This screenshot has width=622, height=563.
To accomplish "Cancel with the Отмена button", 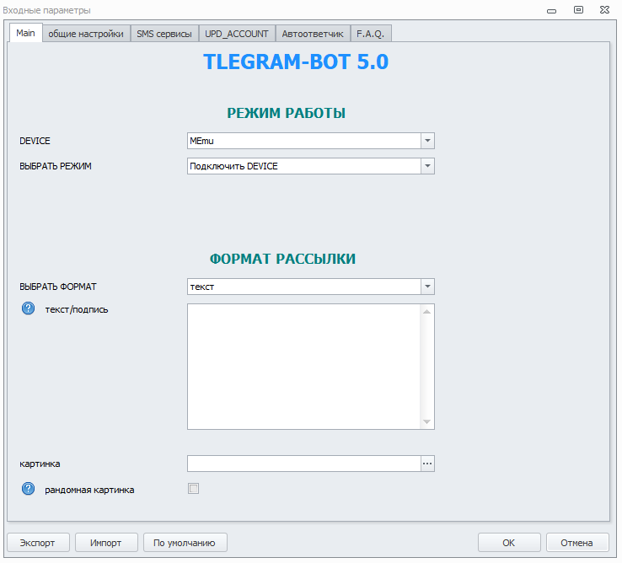I will 577,543.
